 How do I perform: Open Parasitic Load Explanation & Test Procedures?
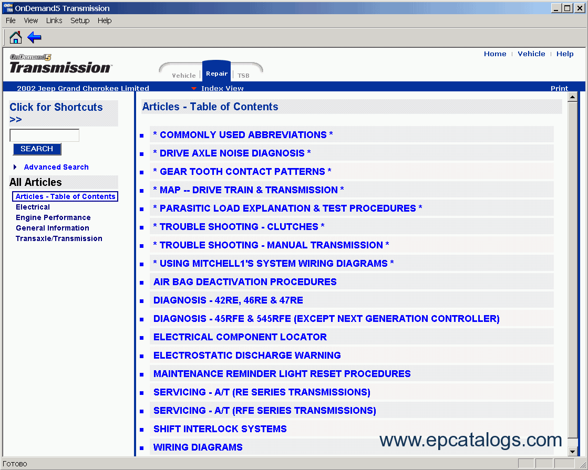pos(287,208)
